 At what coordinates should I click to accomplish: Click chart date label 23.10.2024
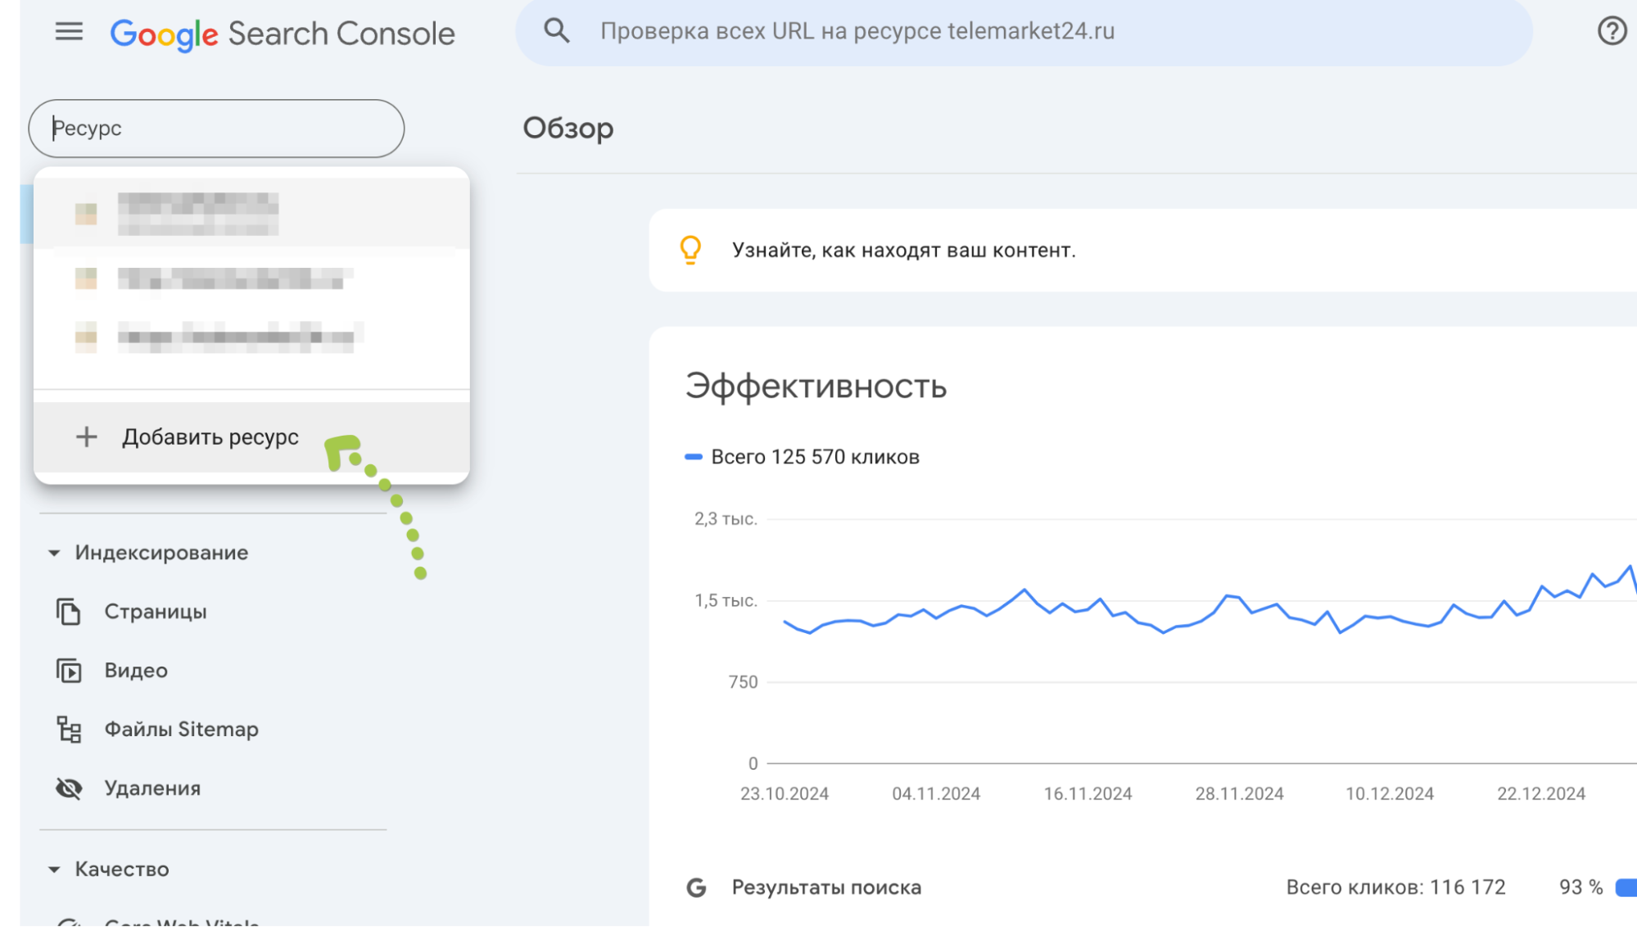point(785,794)
